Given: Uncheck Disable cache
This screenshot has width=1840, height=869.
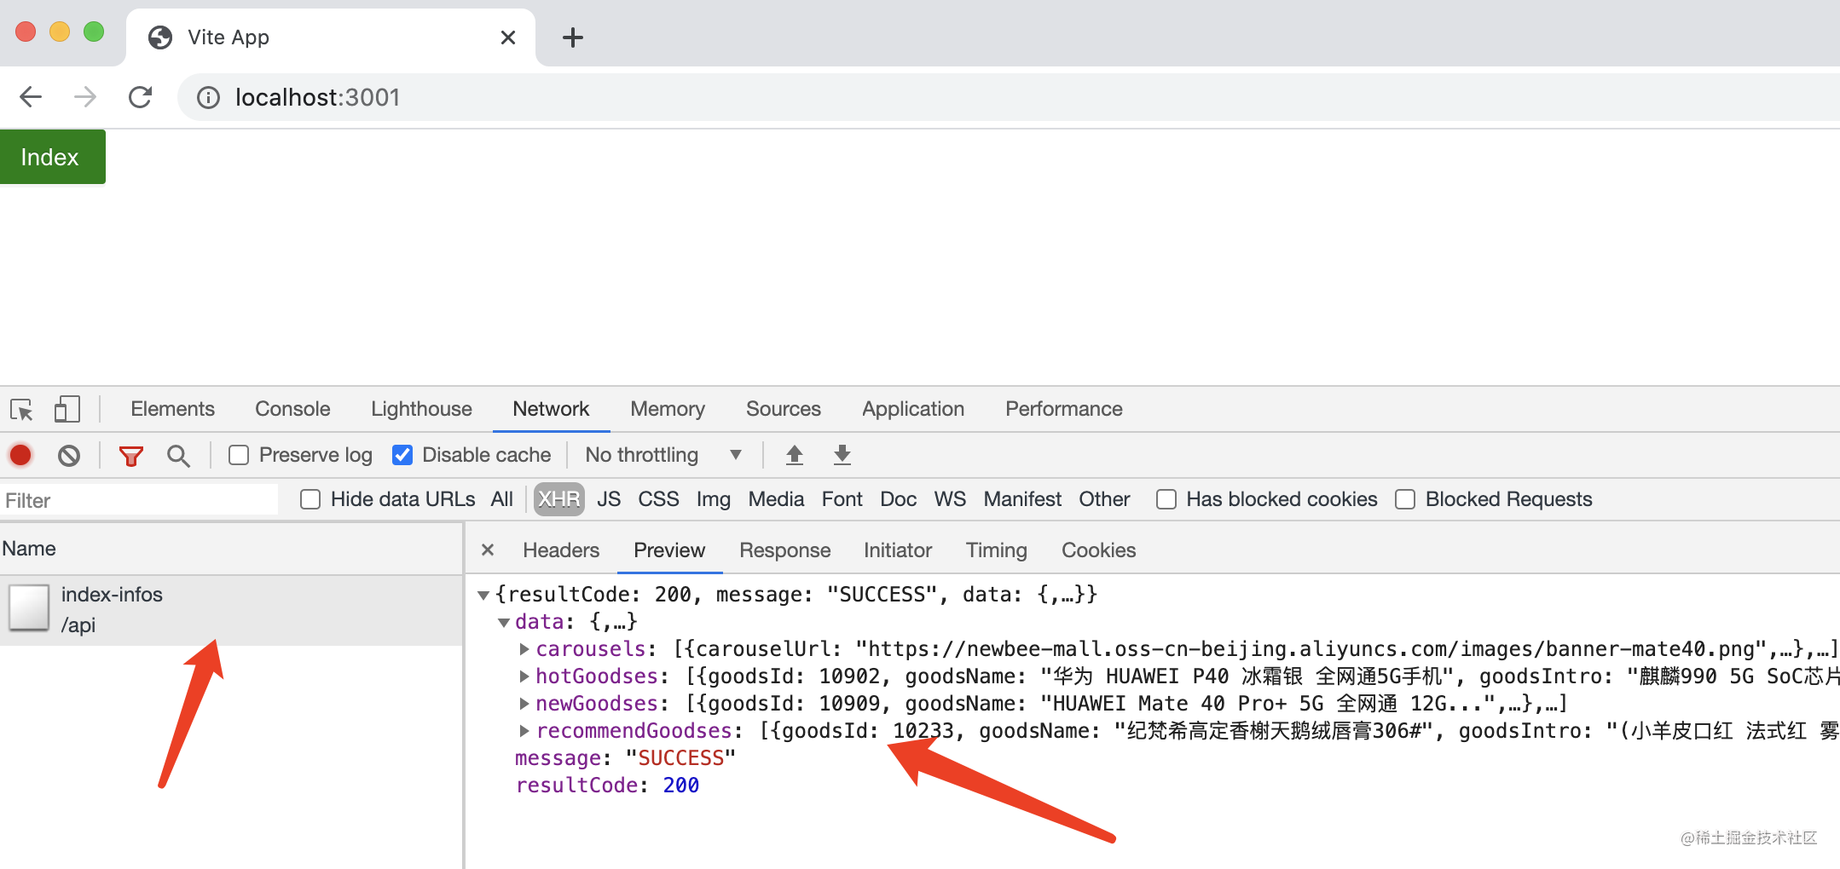Looking at the screenshot, I should (402, 455).
